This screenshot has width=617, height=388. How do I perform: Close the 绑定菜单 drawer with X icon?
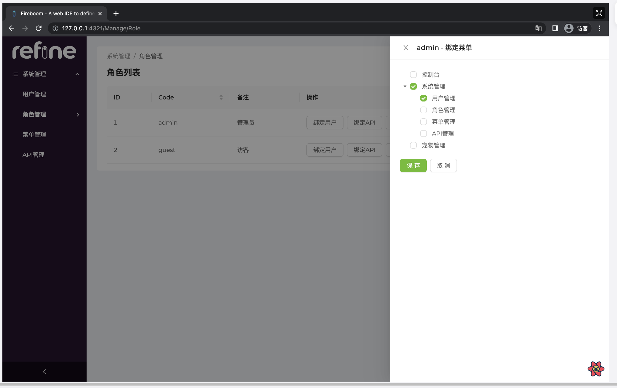click(x=405, y=48)
